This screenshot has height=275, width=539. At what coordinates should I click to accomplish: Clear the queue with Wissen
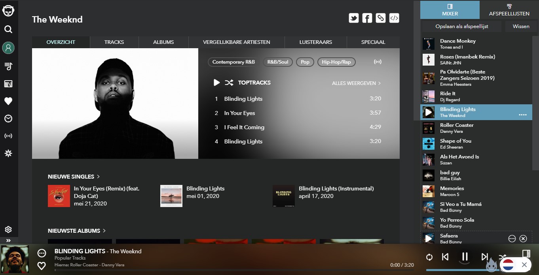click(521, 26)
